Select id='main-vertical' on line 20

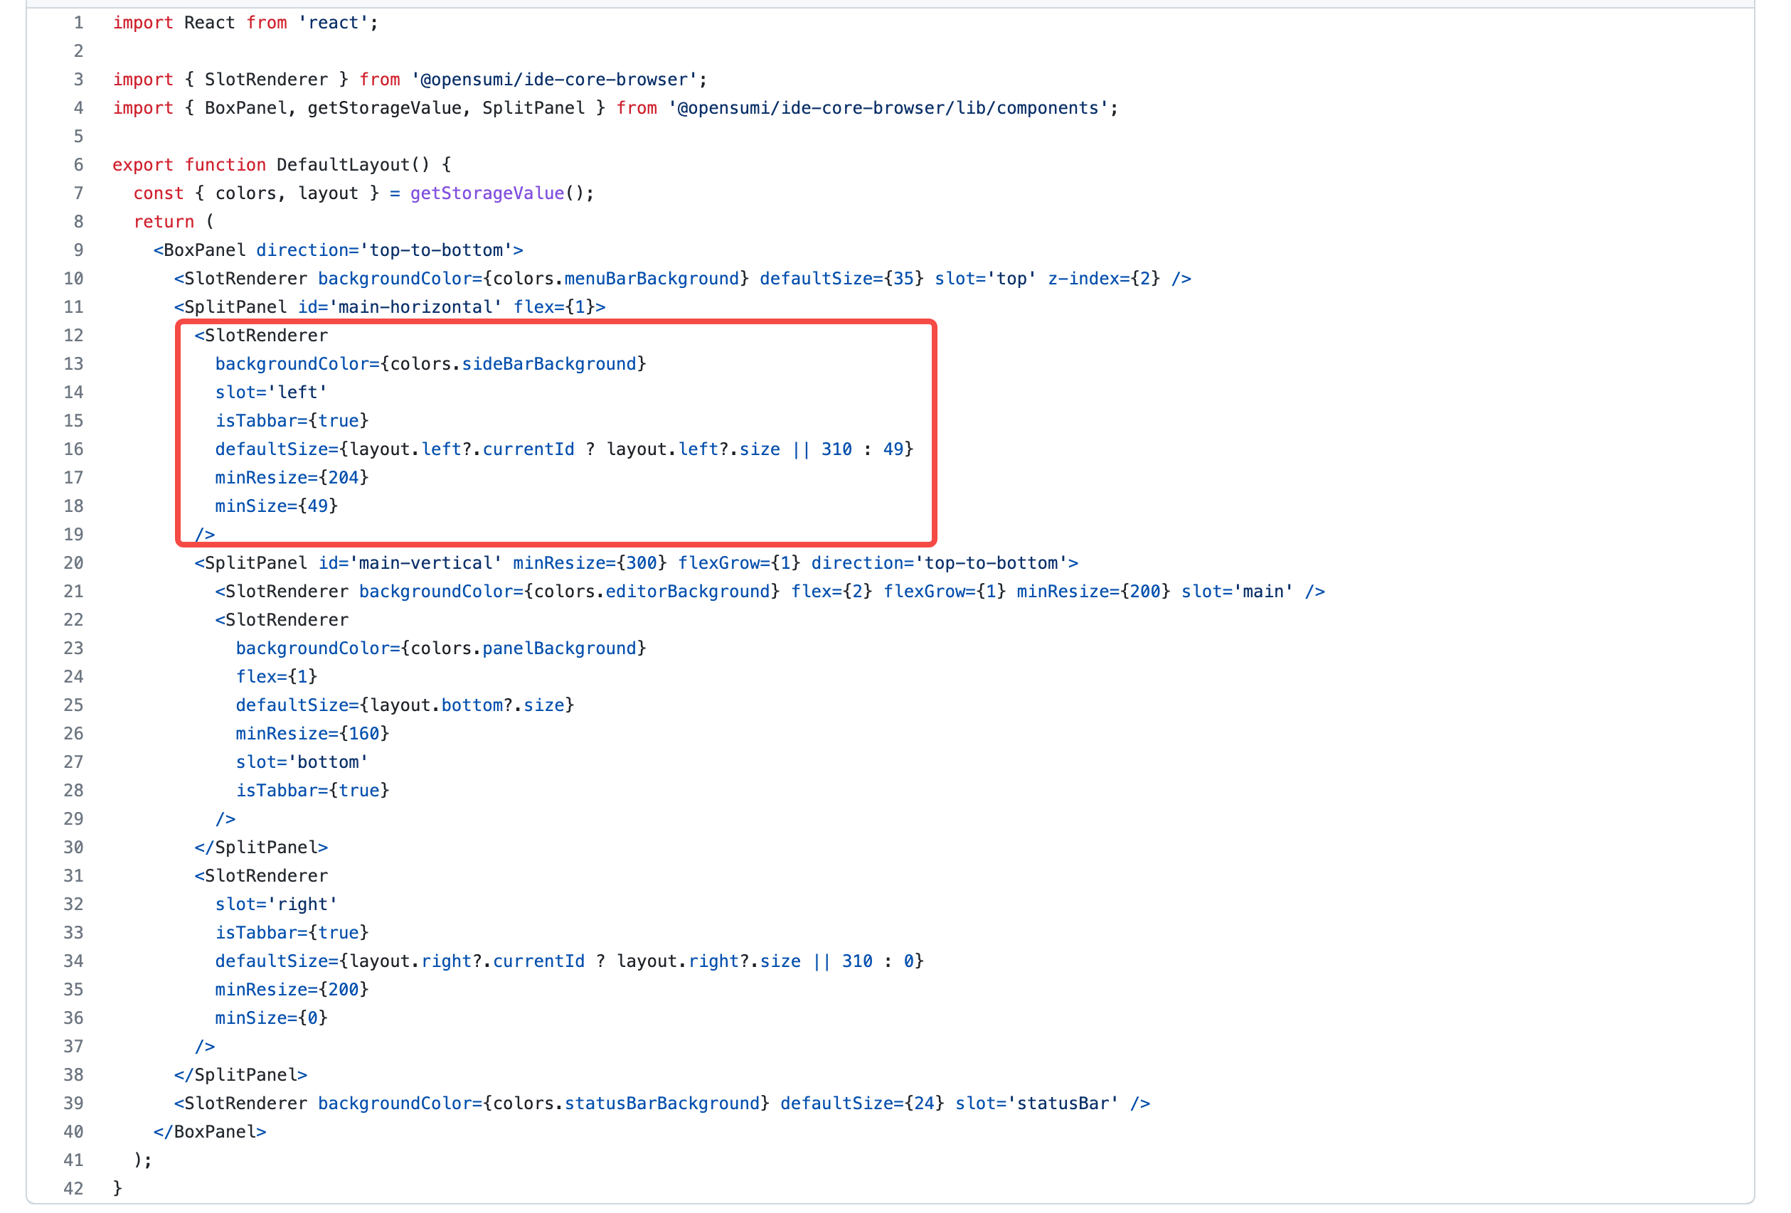[410, 562]
